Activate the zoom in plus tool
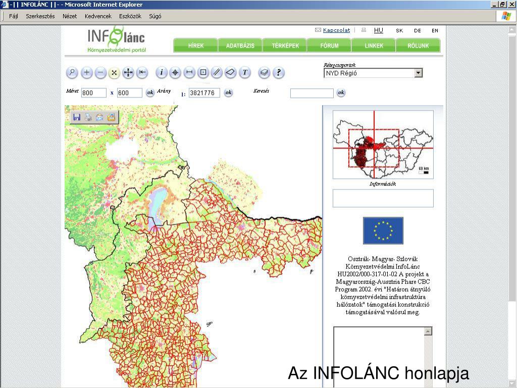Image resolution: width=517 pixels, height=388 pixels. click(x=86, y=73)
